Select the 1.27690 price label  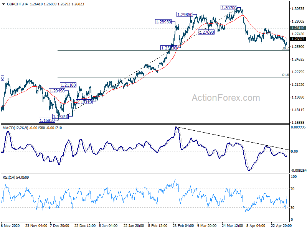(206, 32)
